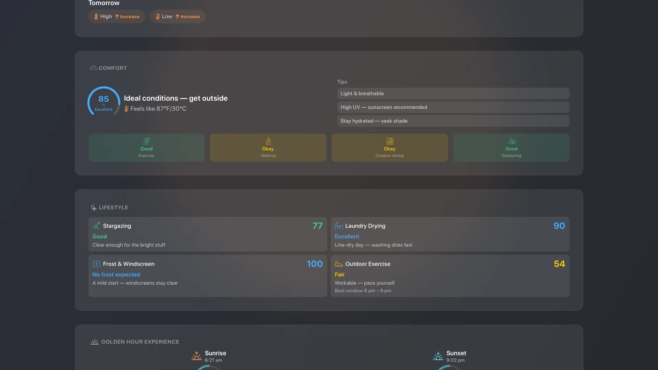Click the Sunset time 9:02 pm

(455, 360)
